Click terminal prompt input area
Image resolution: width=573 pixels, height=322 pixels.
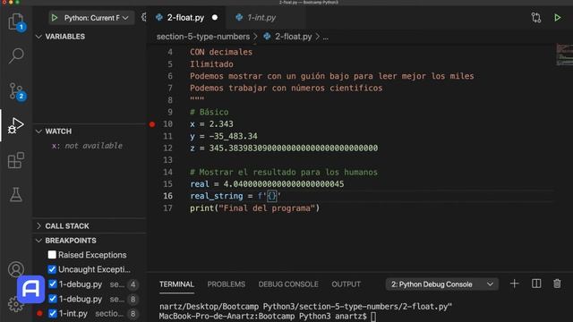coord(373,316)
